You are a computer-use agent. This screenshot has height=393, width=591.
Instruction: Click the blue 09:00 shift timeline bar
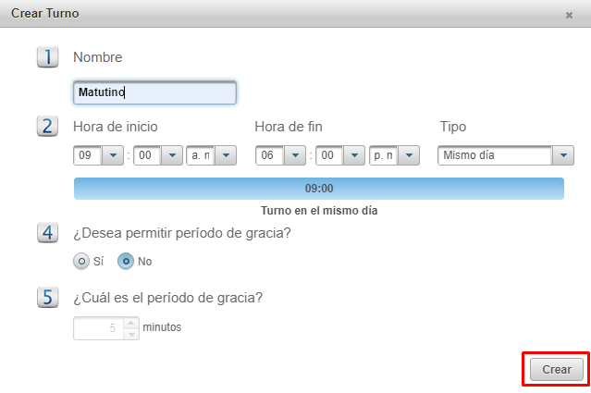pos(318,189)
